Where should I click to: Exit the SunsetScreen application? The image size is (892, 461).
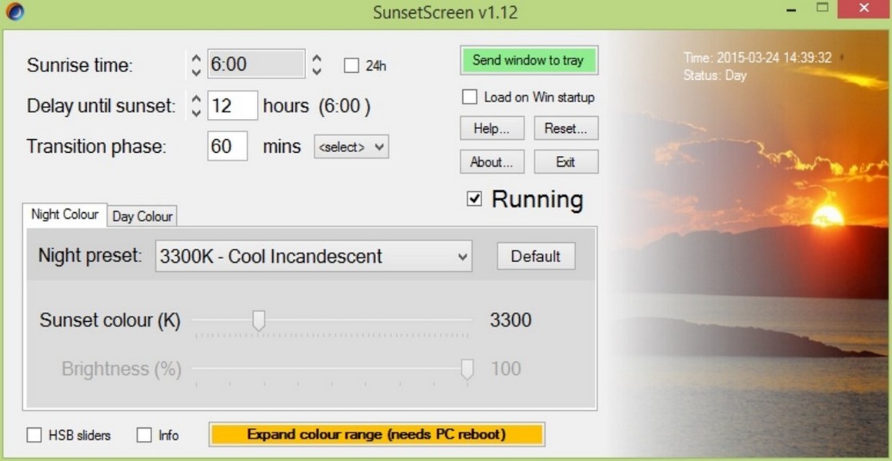pyautogui.click(x=565, y=162)
